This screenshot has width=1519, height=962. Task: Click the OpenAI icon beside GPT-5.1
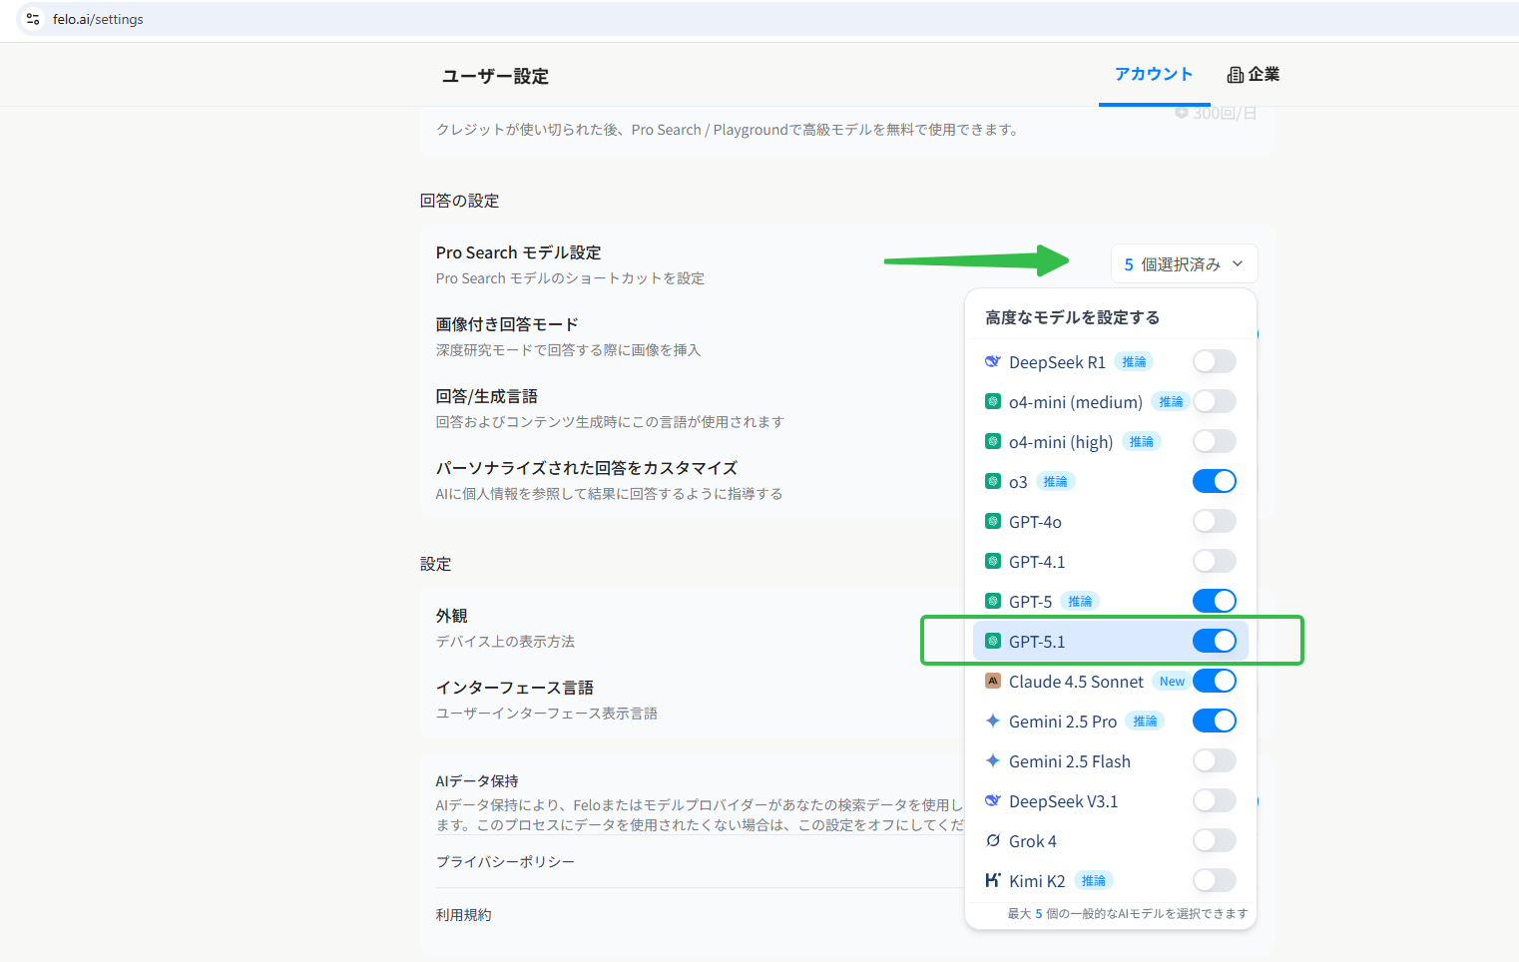pos(993,641)
